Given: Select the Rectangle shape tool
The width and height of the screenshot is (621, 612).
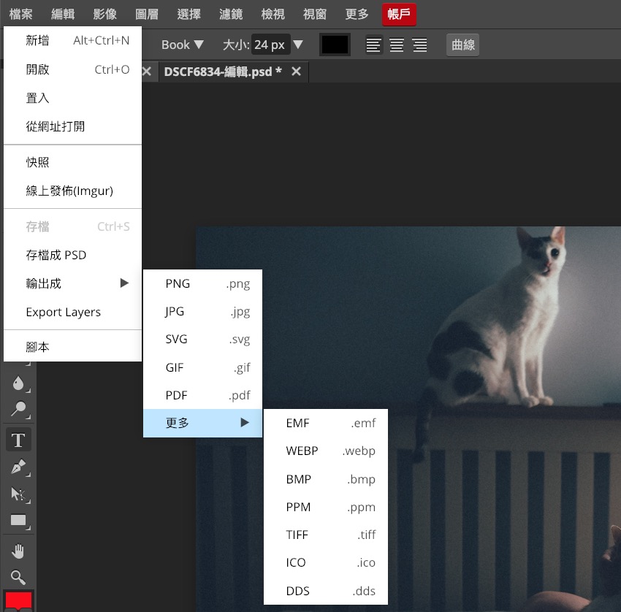Looking at the screenshot, I should point(18,520).
